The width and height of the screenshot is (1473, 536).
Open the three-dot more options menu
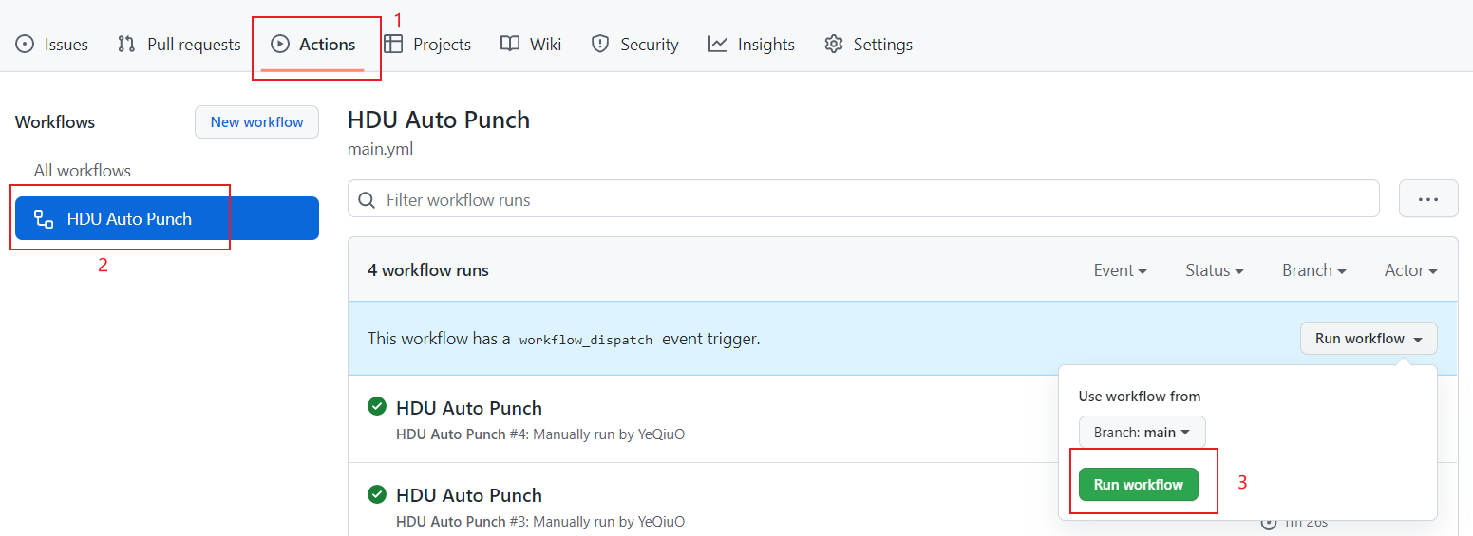1428,198
